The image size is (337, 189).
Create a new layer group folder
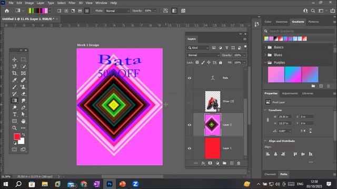[x=224, y=163]
